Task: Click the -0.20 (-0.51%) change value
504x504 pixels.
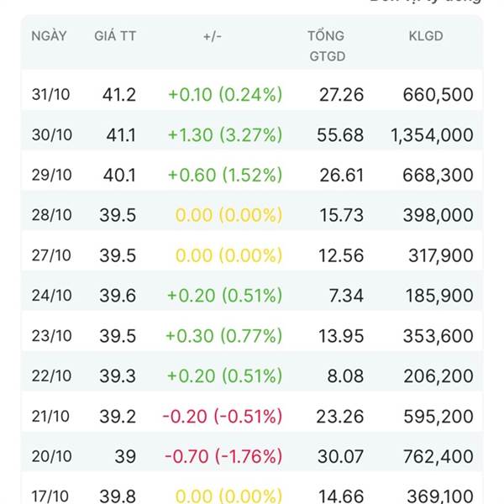Action: click(x=223, y=417)
